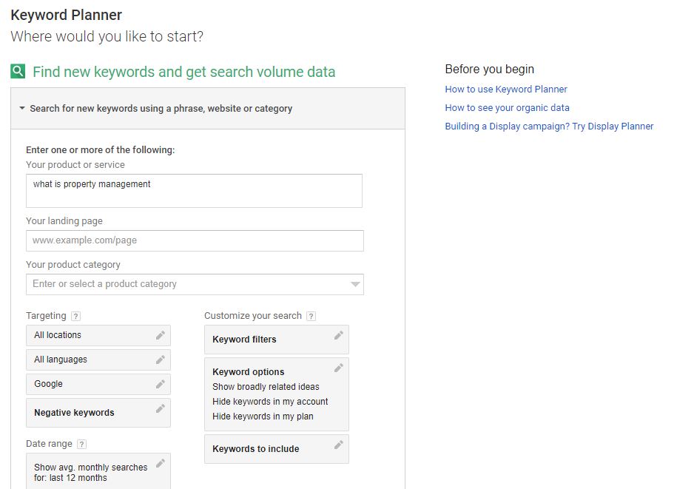Open How to use Keyword Planner link
677x489 pixels.
click(505, 90)
